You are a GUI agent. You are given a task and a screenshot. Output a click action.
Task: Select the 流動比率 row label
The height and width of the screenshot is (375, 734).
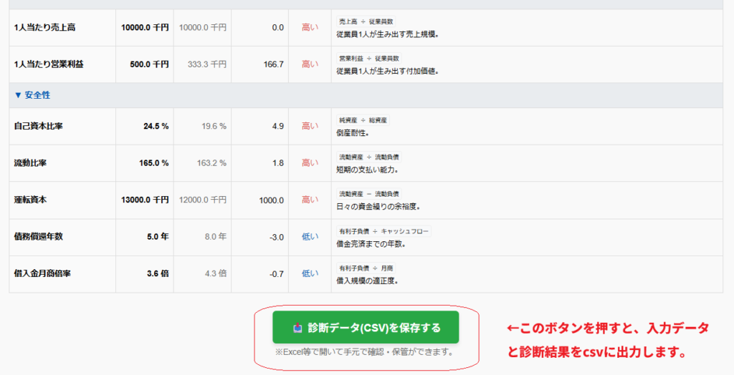(30, 163)
